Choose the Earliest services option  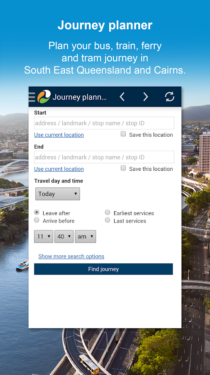pyautogui.click(x=107, y=212)
